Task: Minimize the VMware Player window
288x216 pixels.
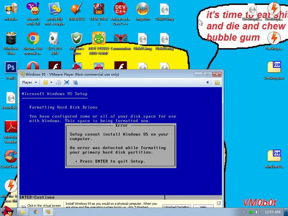Action: pyautogui.click(x=198, y=74)
